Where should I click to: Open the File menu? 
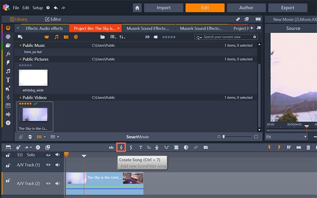coord(16,8)
